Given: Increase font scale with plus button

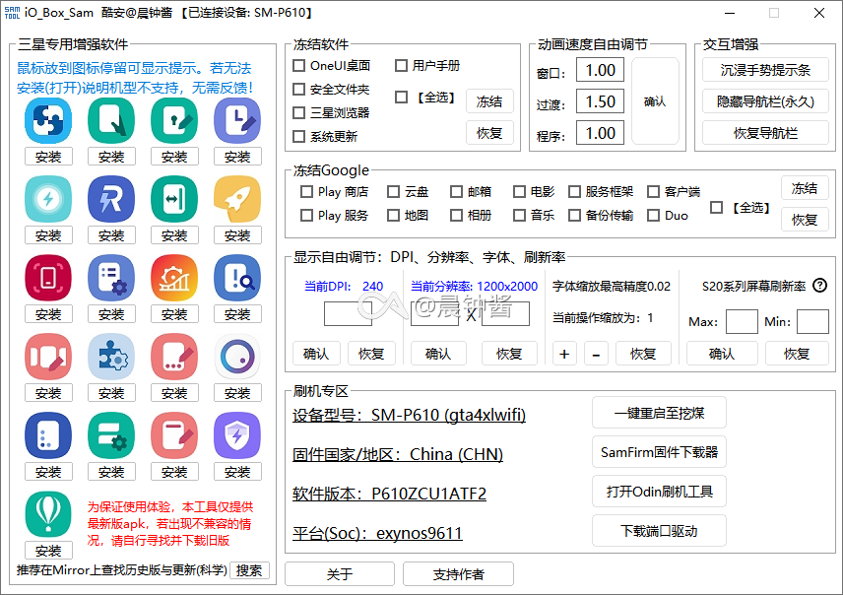Looking at the screenshot, I should (x=564, y=354).
